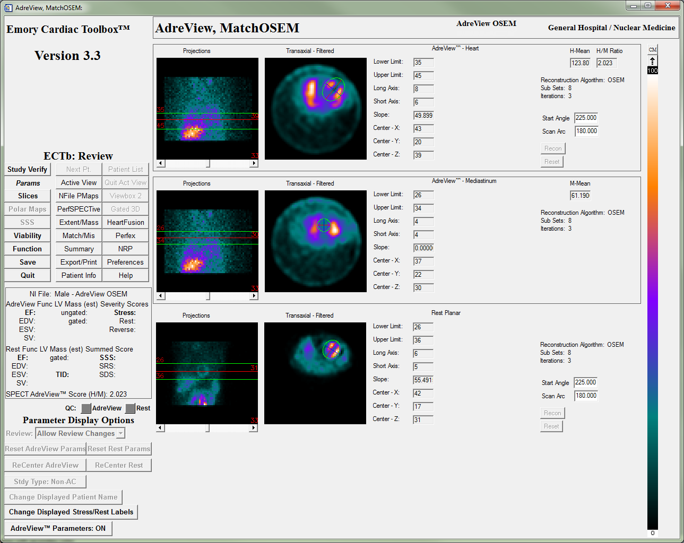
Task: Click the Mediastinum Transaxial Filtered image
Action: click(316, 241)
